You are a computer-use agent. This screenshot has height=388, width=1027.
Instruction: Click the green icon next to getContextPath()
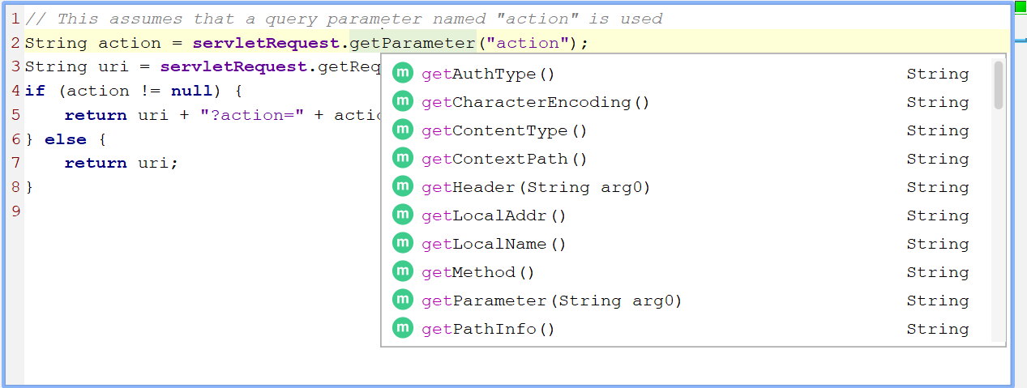pyautogui.click(x=403, y=158)
